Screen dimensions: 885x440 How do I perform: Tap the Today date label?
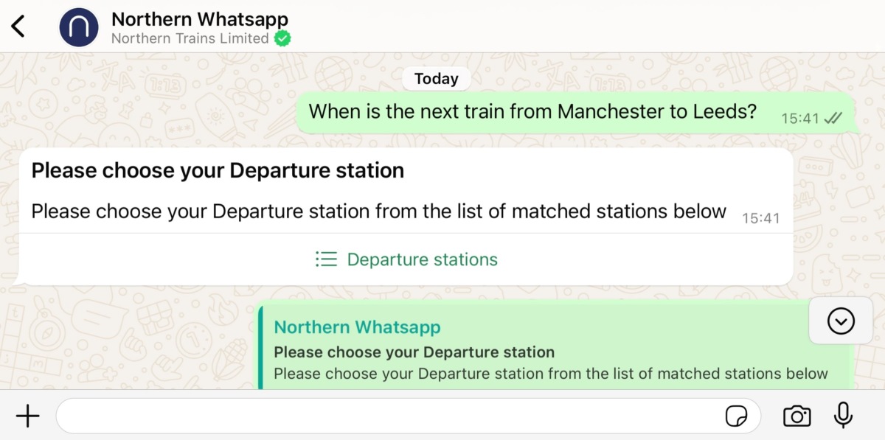pos(437,79)
